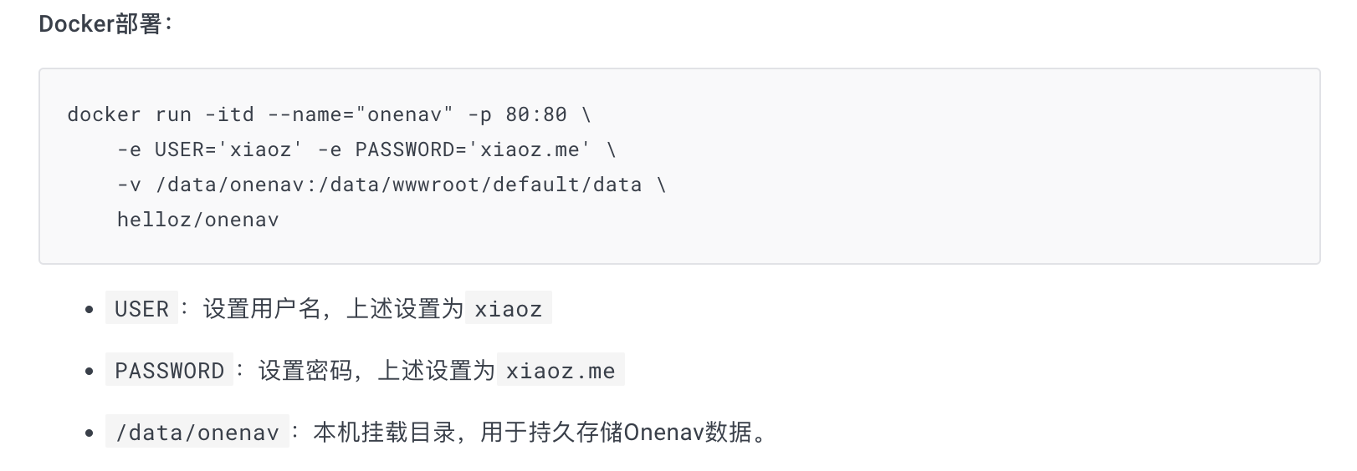
Task: Click the inline xiaoz.me code value
Action: pos(561,371)
